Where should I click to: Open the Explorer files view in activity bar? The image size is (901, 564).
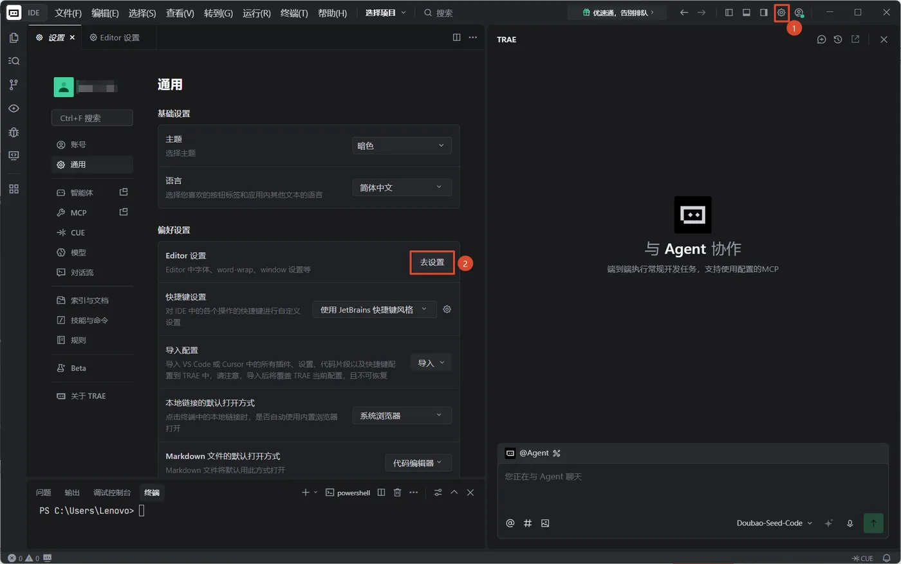point(14,38)
